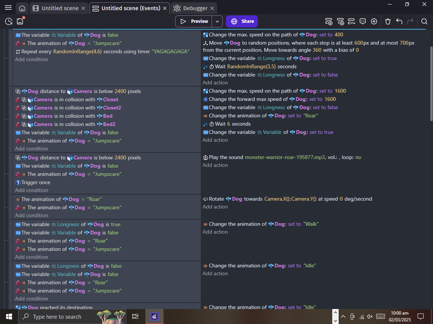Save the project
Screen dimensions: 433x324
(20, 21)
